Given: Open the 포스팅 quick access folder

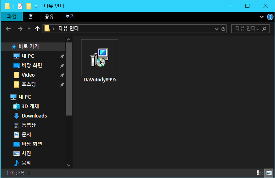Looking at the screenshot, I should point(29,84).
